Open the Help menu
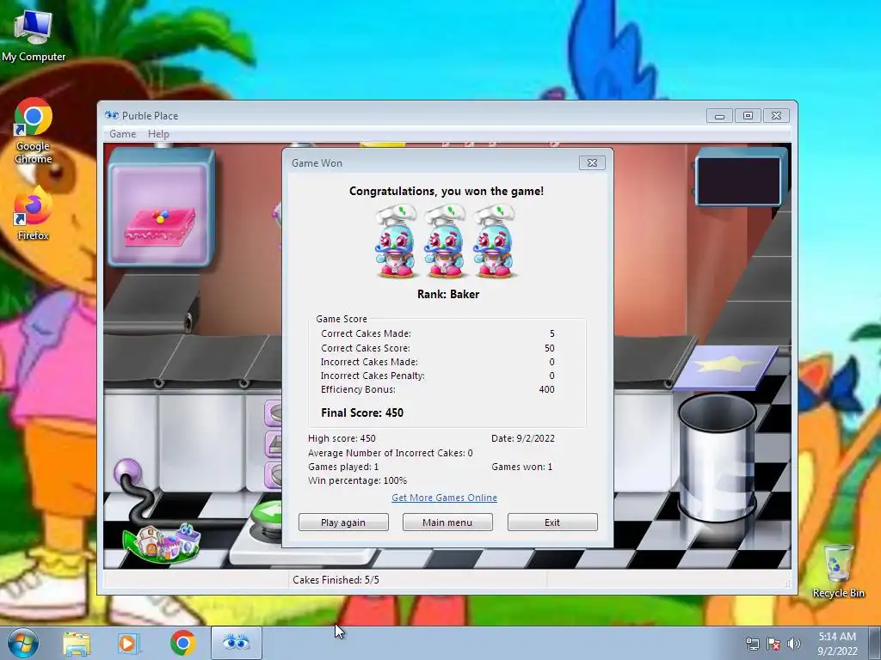The height and width of the screenshot is (660, 881). click(x=158, y=133)
